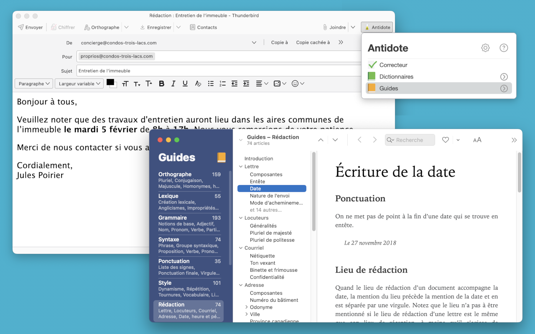Select the Syntaxe guide category
535x334 pixels.
coord(189,245)
